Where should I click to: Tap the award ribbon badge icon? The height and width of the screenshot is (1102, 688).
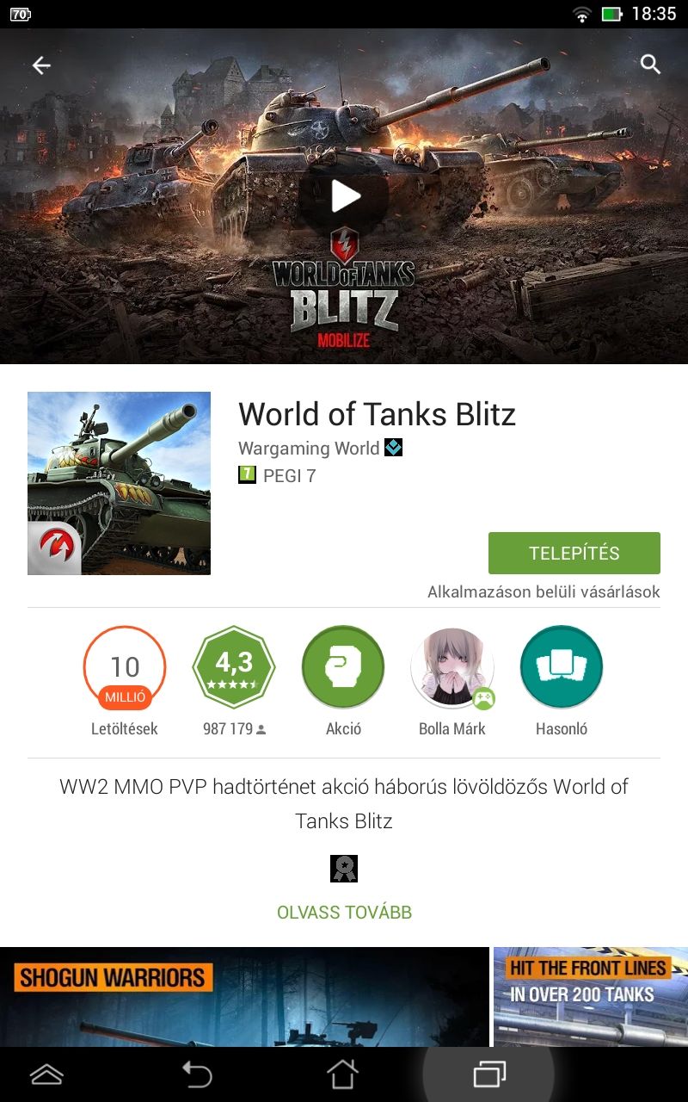click(344, 868)
